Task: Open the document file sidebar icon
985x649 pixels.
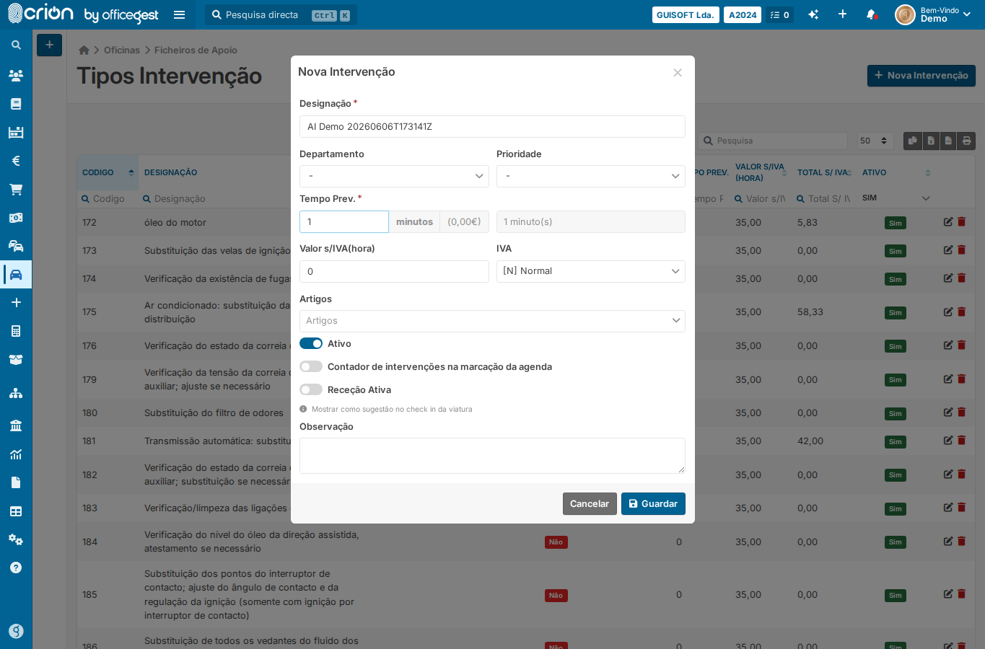Action: [x=16, y=482]
